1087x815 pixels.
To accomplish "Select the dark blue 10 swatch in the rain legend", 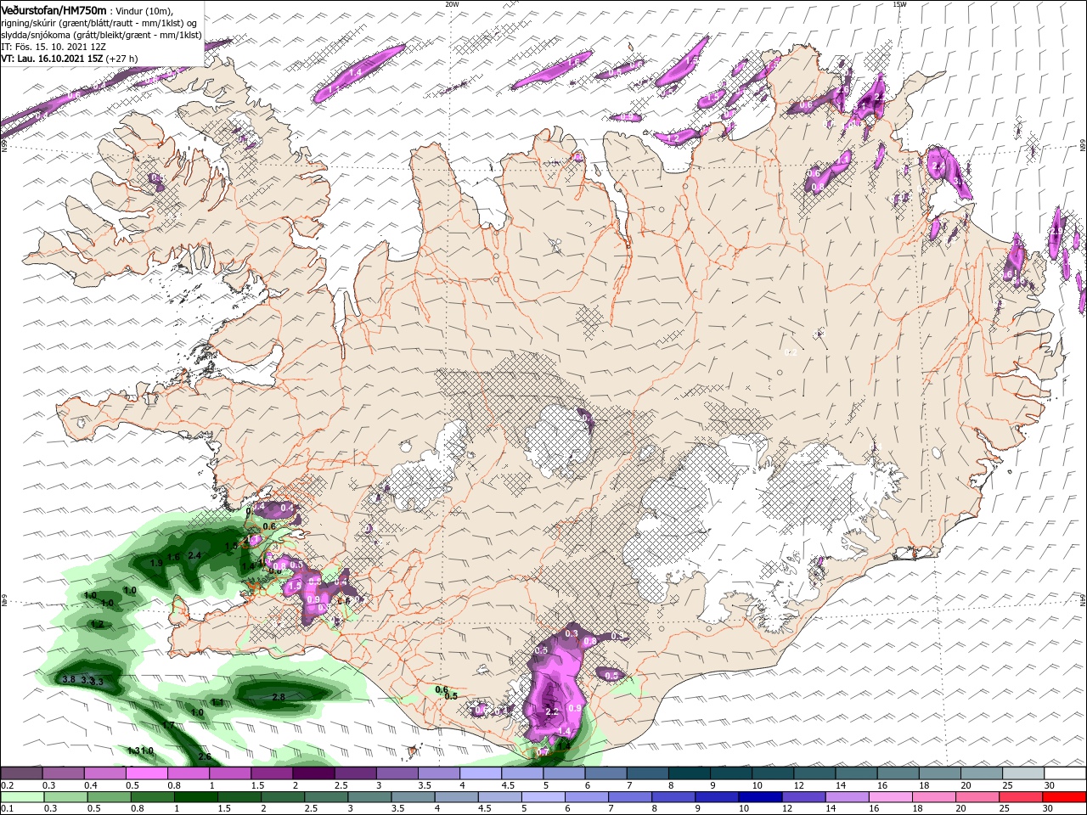I will click(759, 797).
